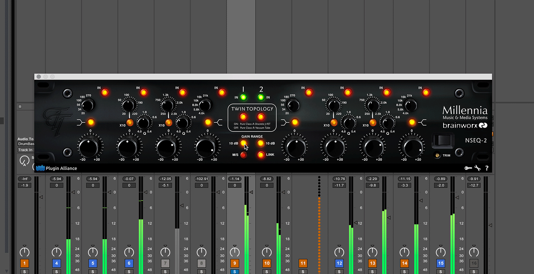Open the key license activation icon
Screen dimensions: 534x274
[x=468, y=168]
